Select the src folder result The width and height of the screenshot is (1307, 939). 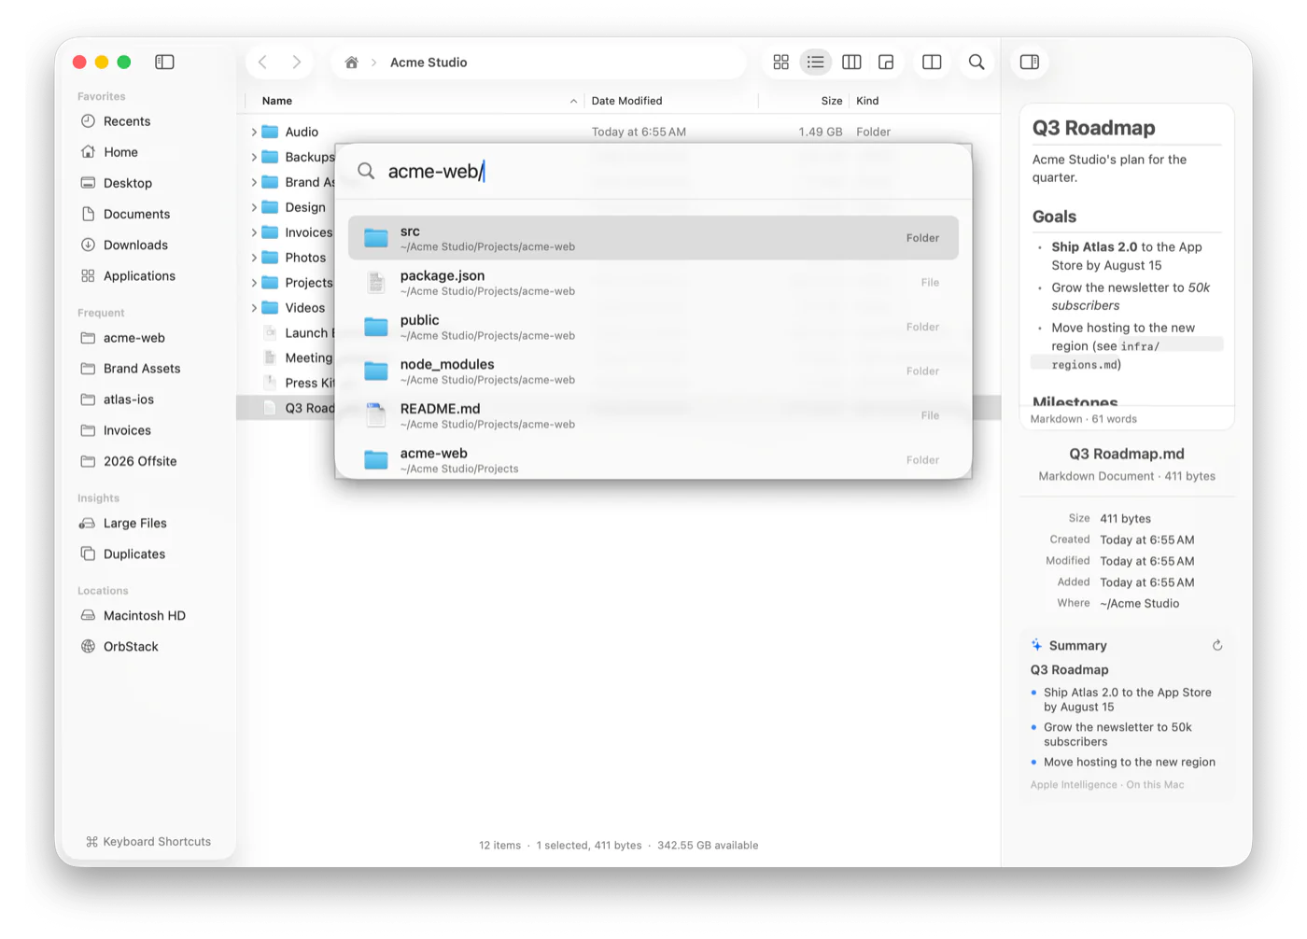[653, 238]
